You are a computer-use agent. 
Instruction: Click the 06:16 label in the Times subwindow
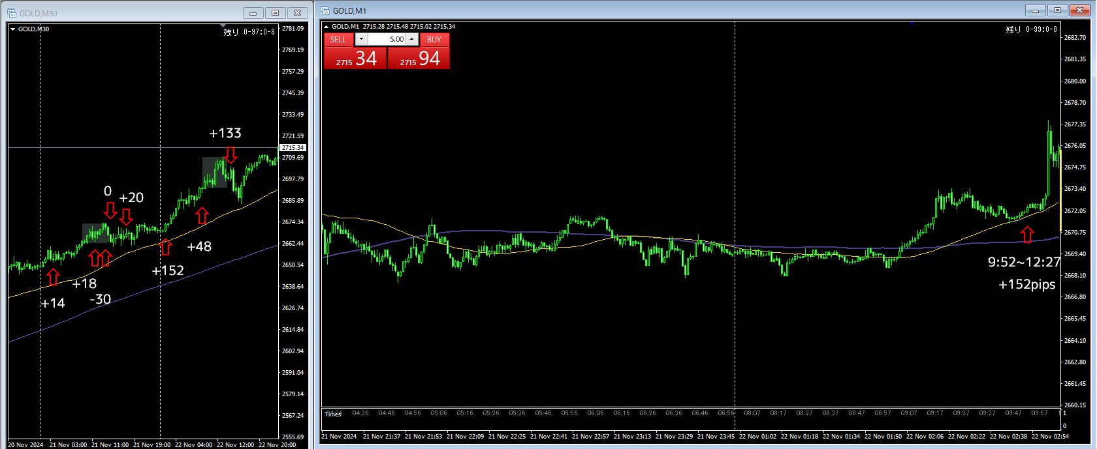(x=622, y=413)
